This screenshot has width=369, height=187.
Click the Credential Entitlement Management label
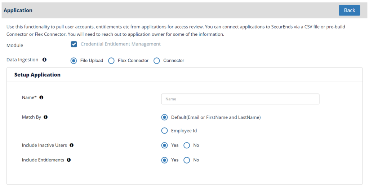point(120,44)
